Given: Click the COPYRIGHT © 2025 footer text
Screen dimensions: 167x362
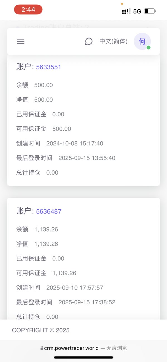Looking at the screenshot, I should pos(41,330).
